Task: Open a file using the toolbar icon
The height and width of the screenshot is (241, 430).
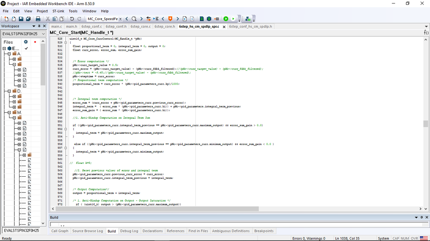Action: (x=13, y=19)
